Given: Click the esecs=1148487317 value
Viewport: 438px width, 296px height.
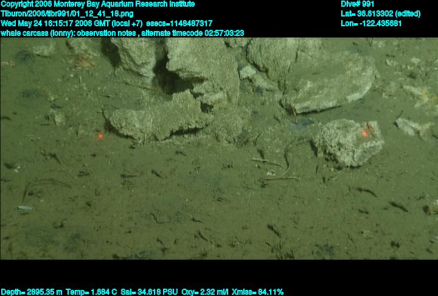Looking at the screenshot, I should [179, 23].
